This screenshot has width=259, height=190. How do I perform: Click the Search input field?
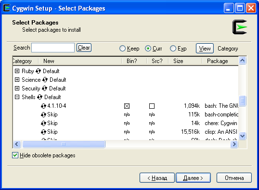pyautogui.click(x=53, y=48)
